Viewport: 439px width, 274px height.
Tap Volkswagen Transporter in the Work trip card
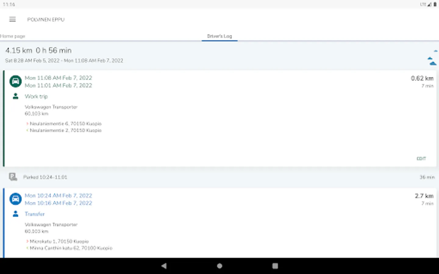[51, 107]
